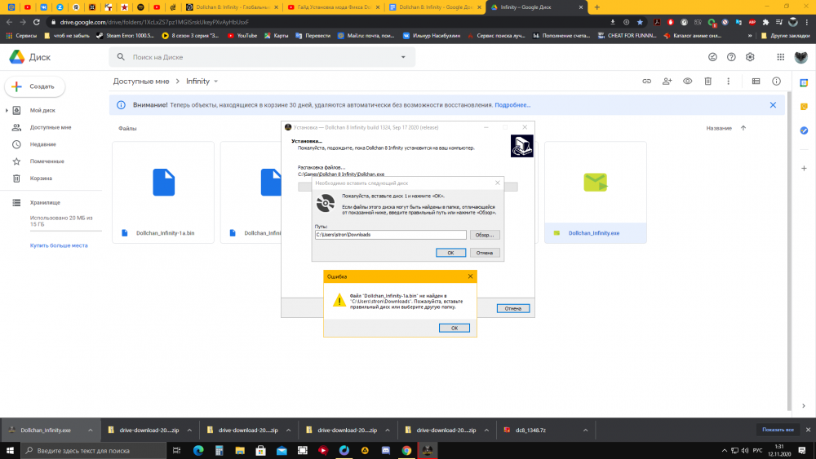Show file details info panel

[x=776, y=82]
